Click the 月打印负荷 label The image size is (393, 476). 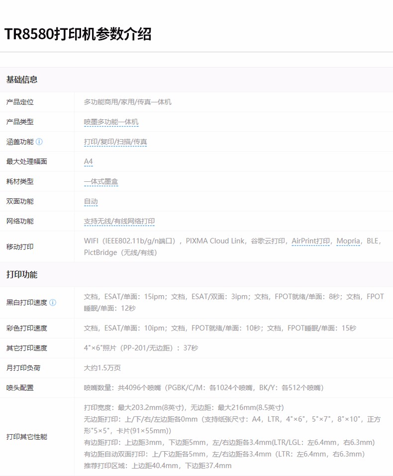point(23,368)
